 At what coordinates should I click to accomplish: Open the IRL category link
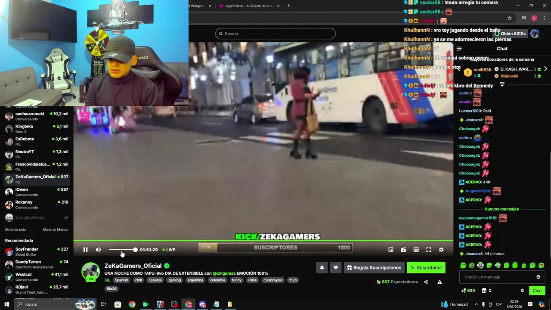[107, 280]
